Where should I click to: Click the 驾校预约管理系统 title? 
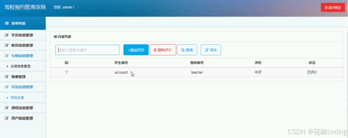pyautogui.click(x=25, y=7)
